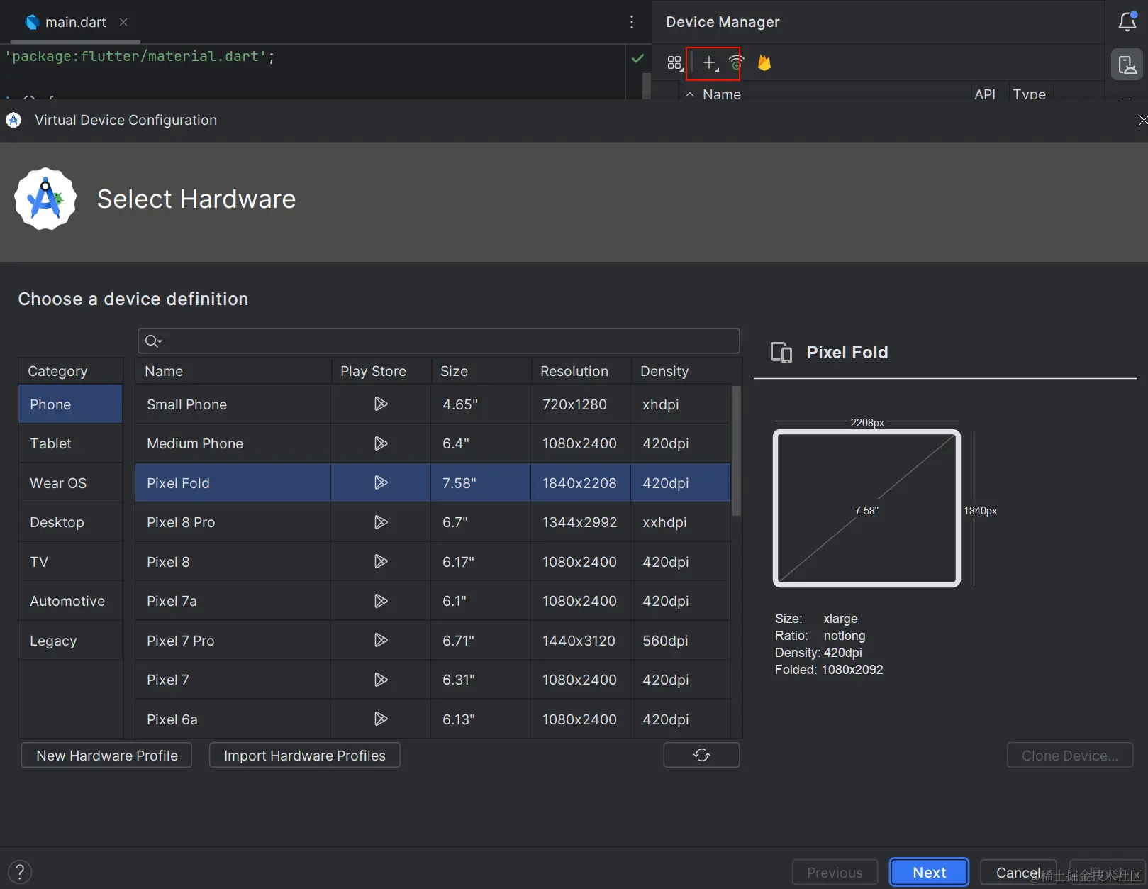Select the TV category
1148x889 pixels.
coord(70,562)
